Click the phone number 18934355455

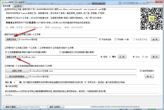[x=77, y=27]
